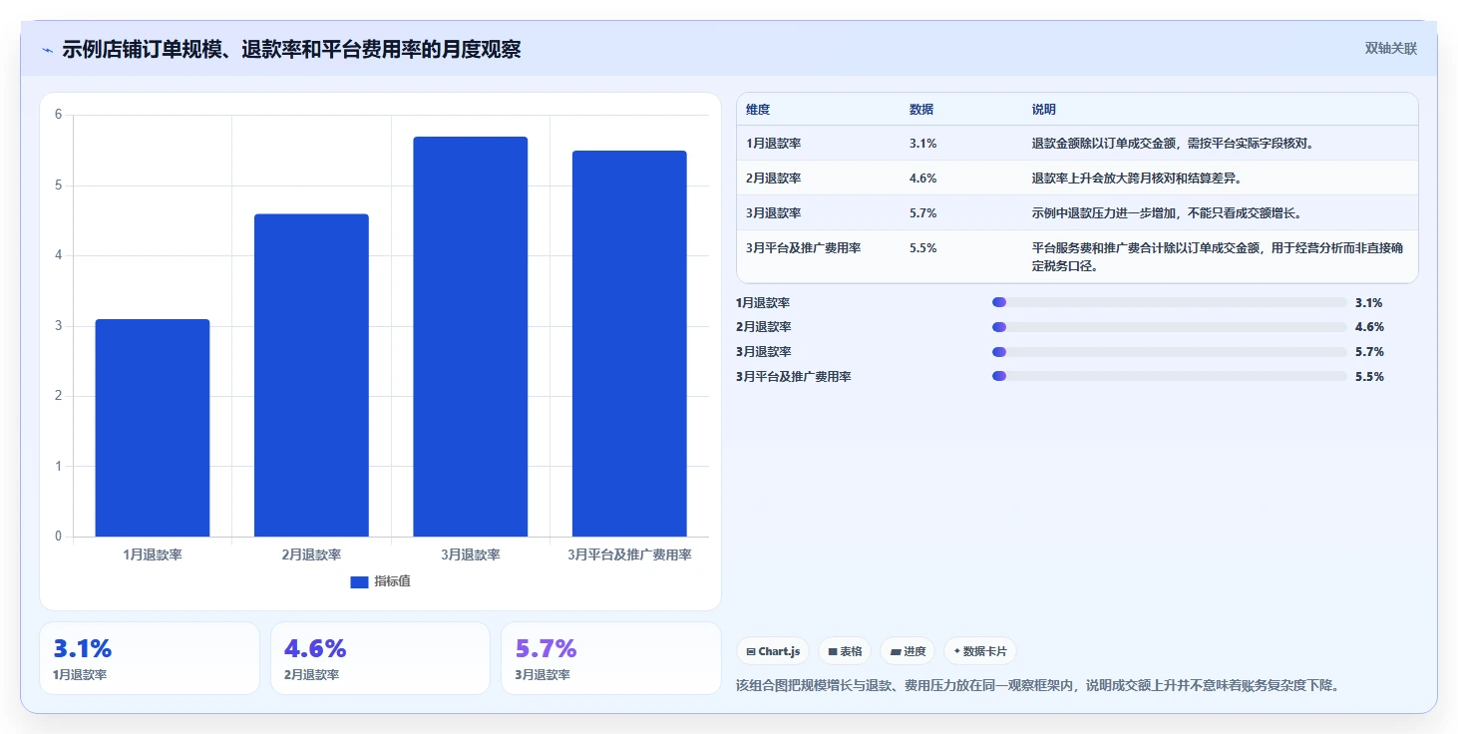Click the 维度 table column header

(758, 110)
